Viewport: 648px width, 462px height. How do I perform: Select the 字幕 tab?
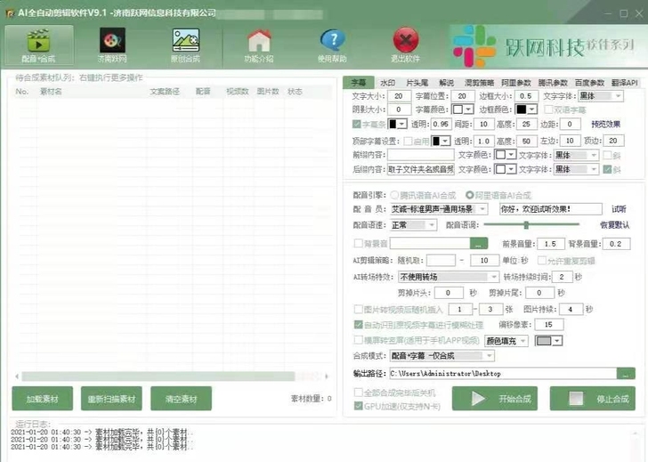[x=359, y=83]
